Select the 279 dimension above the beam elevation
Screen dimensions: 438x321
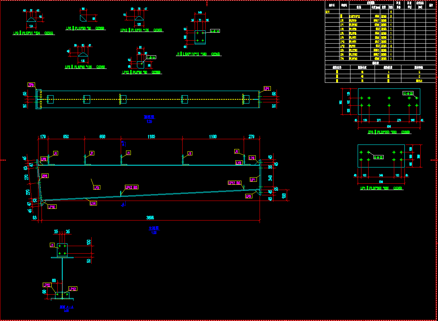click(x=251, y=137)
